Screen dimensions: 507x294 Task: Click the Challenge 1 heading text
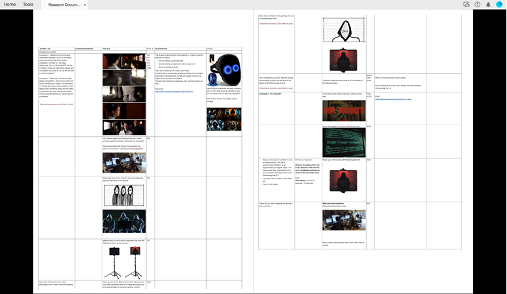(x=272, y=93)
